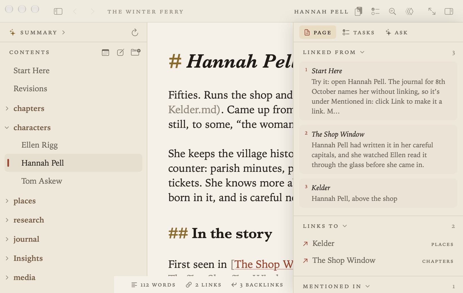Expand the research folder
The width and height of the screenshot is (463, 293).
pos(7,220)
